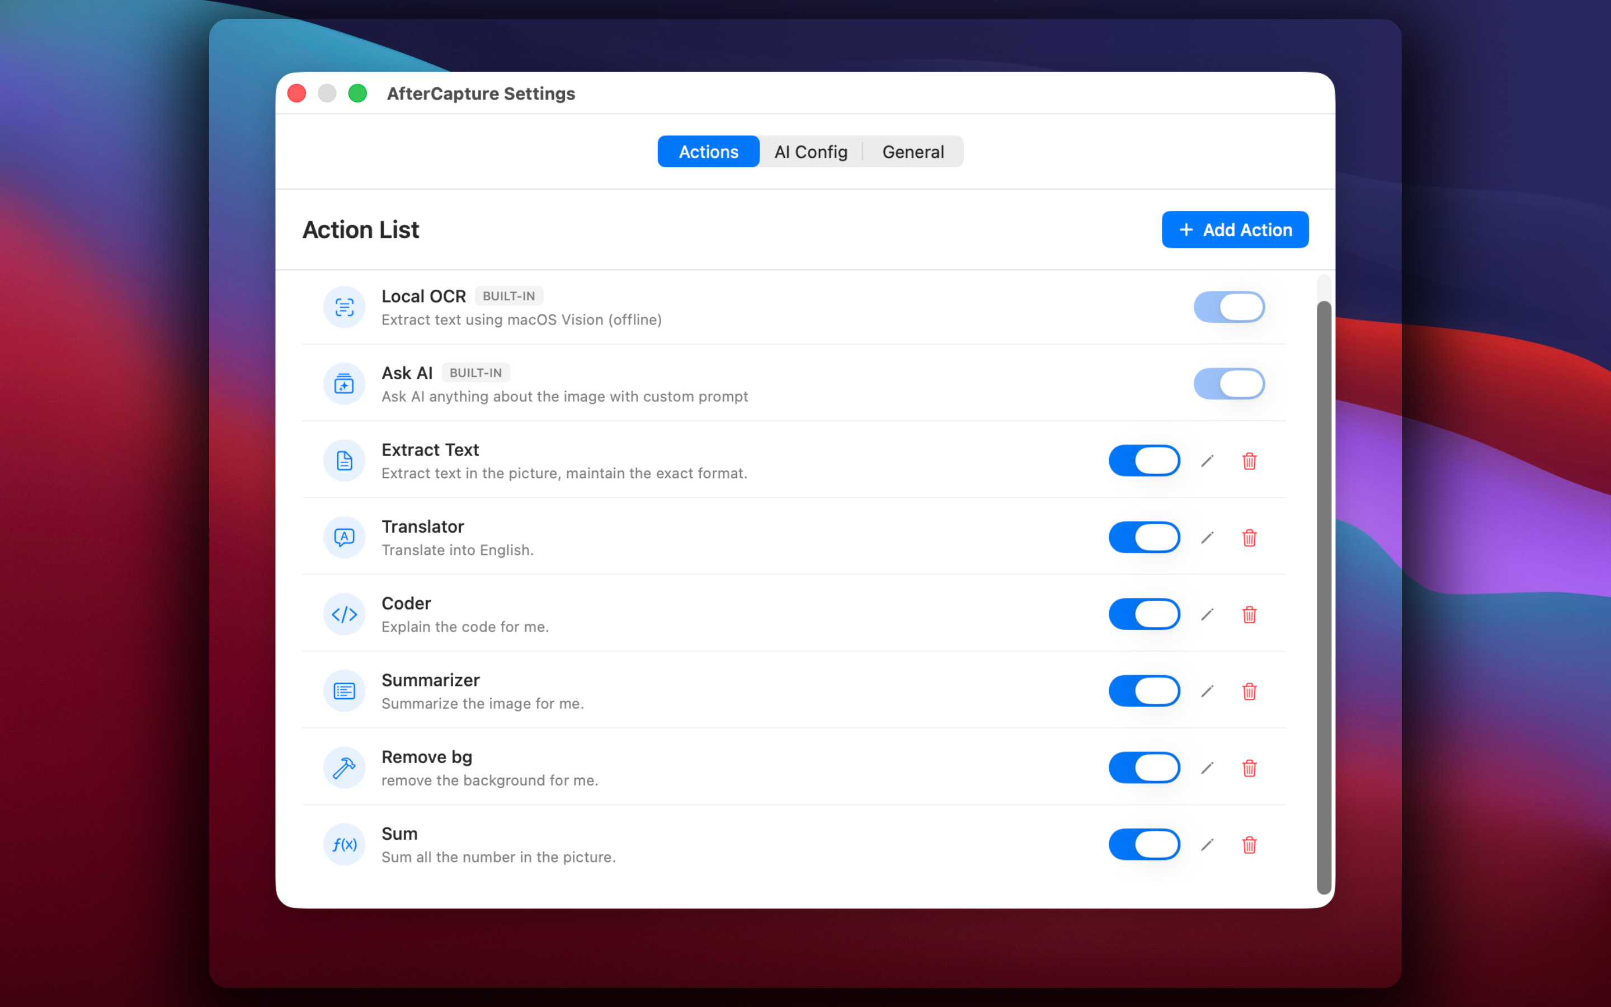Delete the Translator action with trash icon
The height and width of the screenshot is (1007, 1611).
click(1249, 538)
